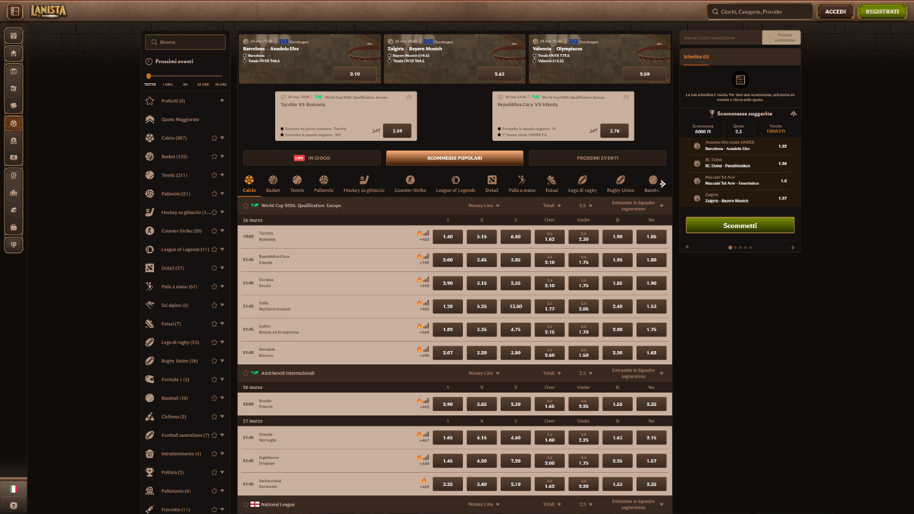
Task: Open the Money Line dropdown for World Cup
Action: pos(484,206)
